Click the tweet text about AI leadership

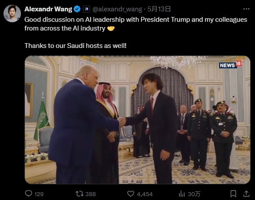pos(136,24)
